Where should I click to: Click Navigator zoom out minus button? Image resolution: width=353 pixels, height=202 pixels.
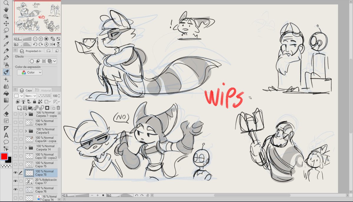click(x=35, y=39)
